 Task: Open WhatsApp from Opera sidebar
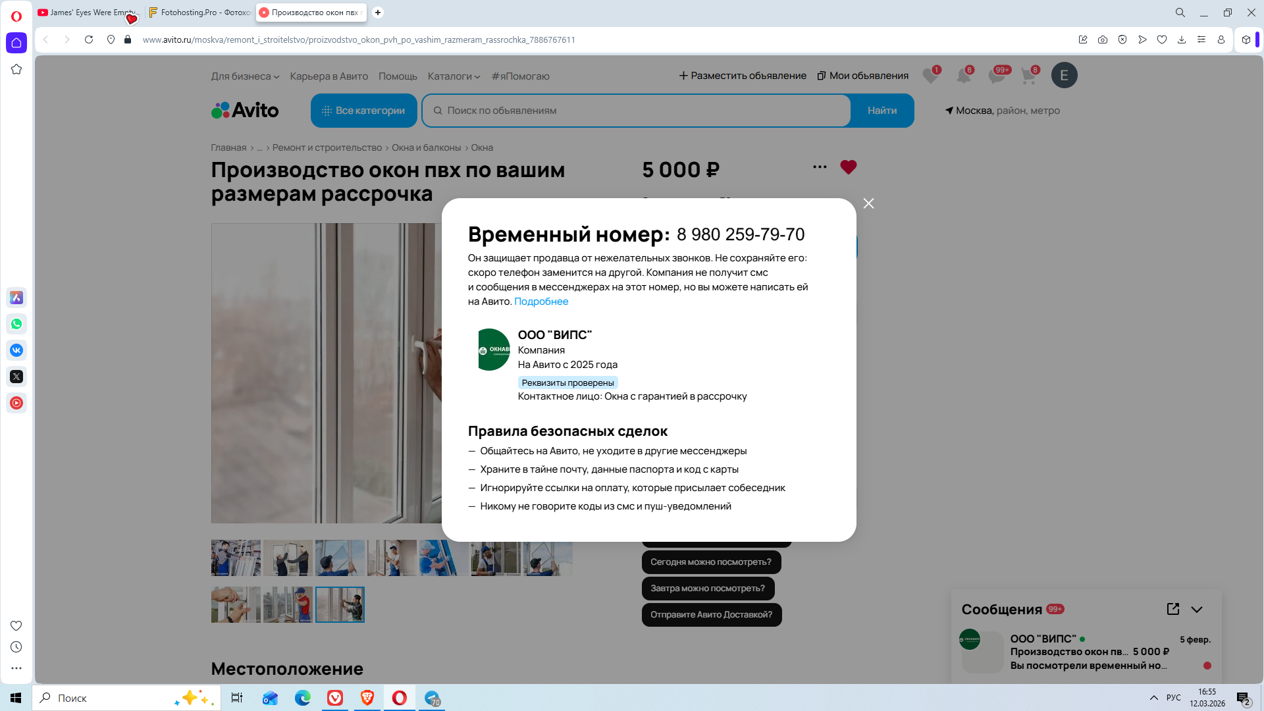(16, 324)
